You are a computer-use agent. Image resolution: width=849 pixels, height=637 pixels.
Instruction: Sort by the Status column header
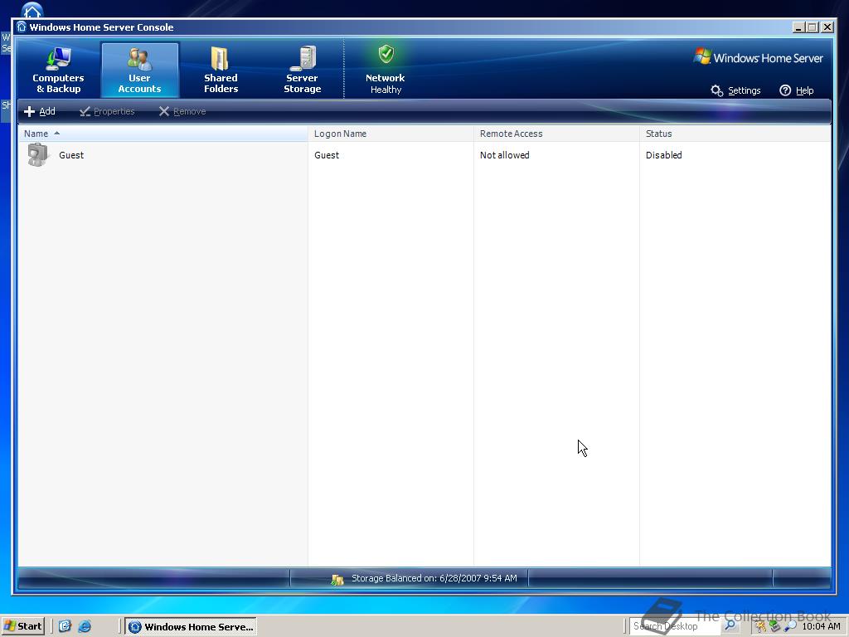point(735,134)
